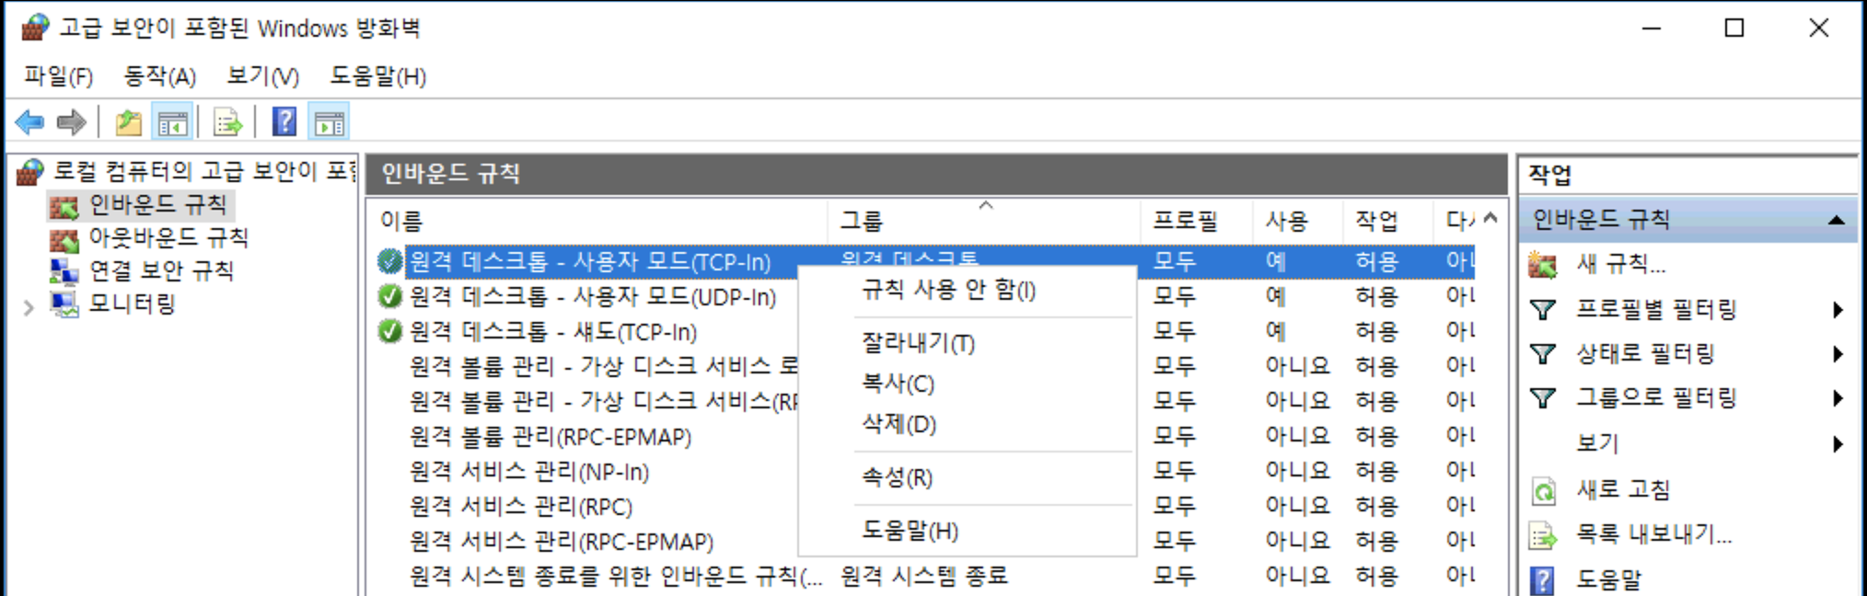Screen dimensions: 1867x596
Task: Toggle the Show/Hide action pane icon
Action: (x=329, y=122)
